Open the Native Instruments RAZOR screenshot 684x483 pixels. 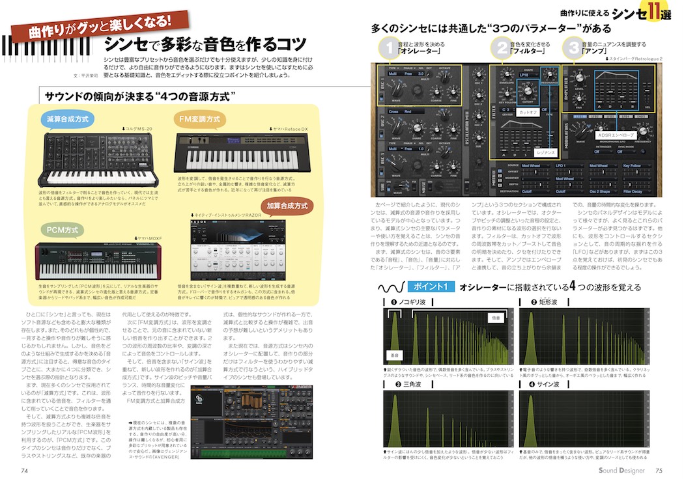tap(238, 250)
